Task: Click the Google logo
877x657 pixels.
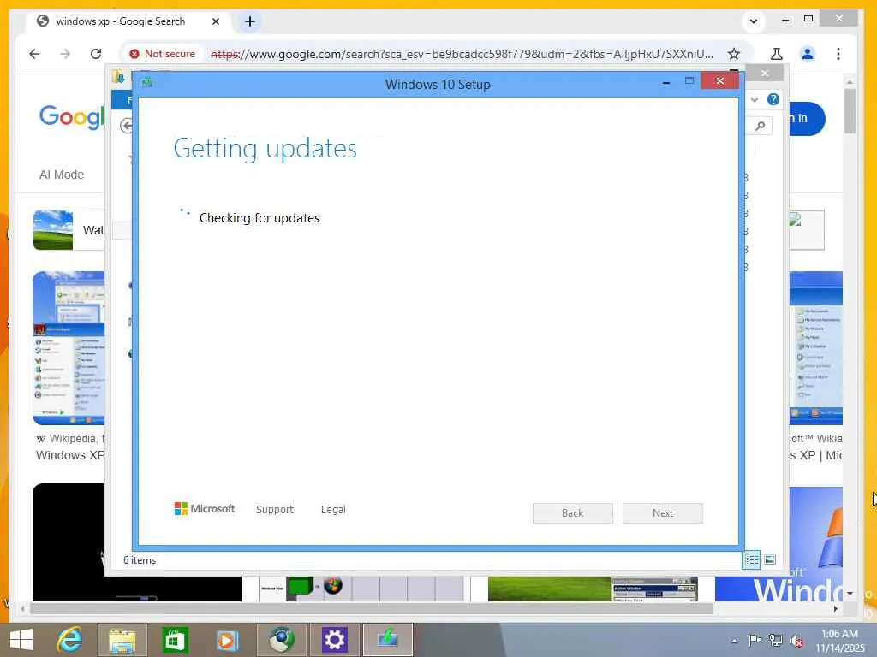Action: (71, 116)
